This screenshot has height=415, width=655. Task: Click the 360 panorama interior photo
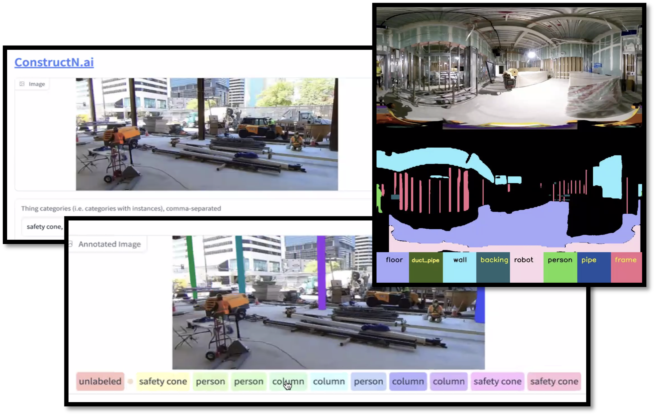coord(509,67)
